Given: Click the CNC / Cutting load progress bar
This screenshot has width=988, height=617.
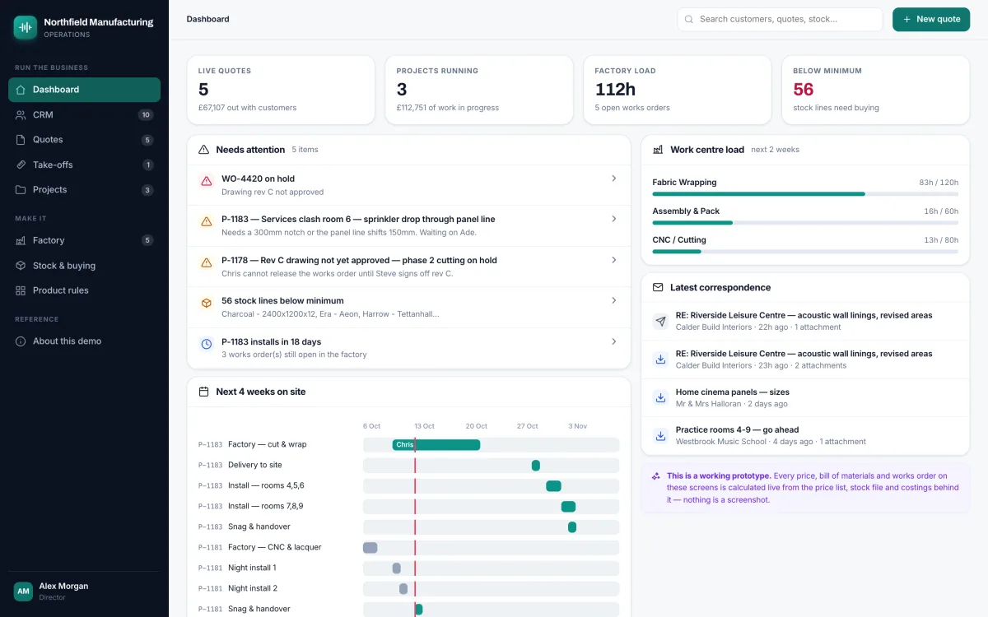Looking at the screenshot, I should pyautogui.click(x=805, y=252).
